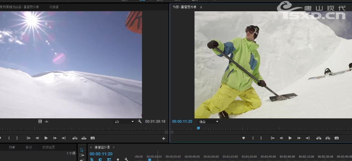Click program monitor zoom scroll bar handle
Viewport: 352px width, 161px height.
click(x=172, y=132)
